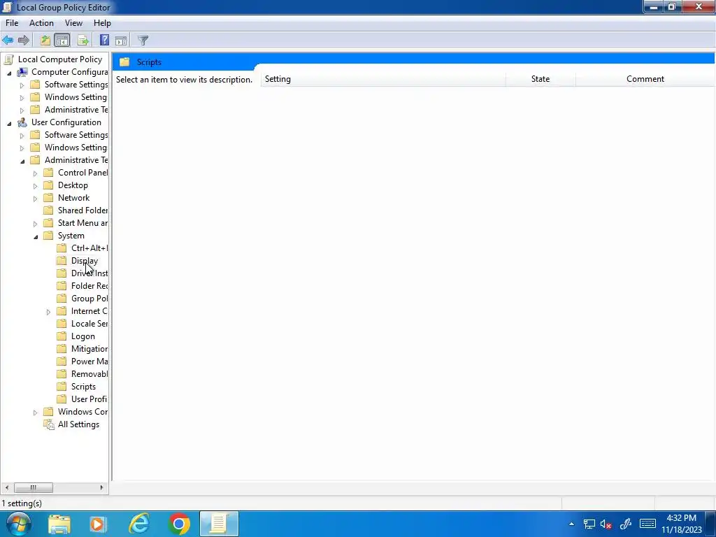
Task: Open the View menu
Action: point(73,23)
